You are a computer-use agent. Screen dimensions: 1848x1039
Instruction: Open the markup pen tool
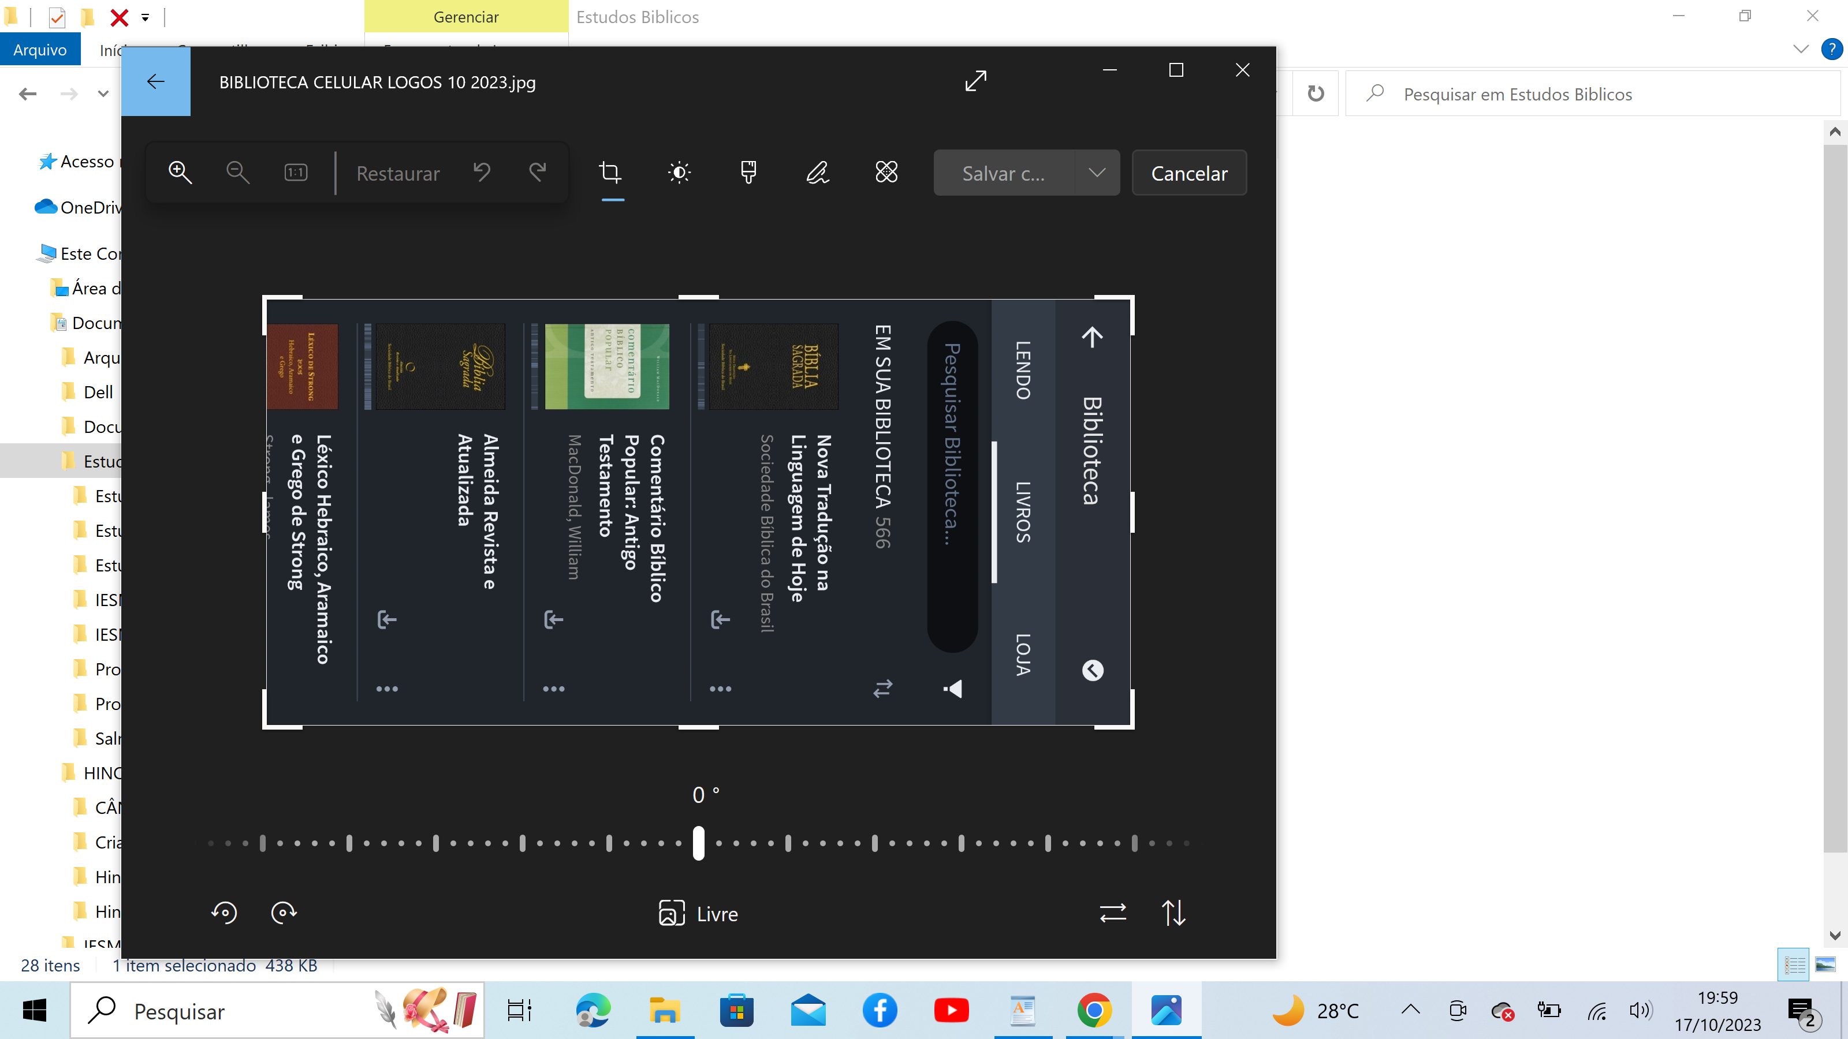(x=817, y=173)
